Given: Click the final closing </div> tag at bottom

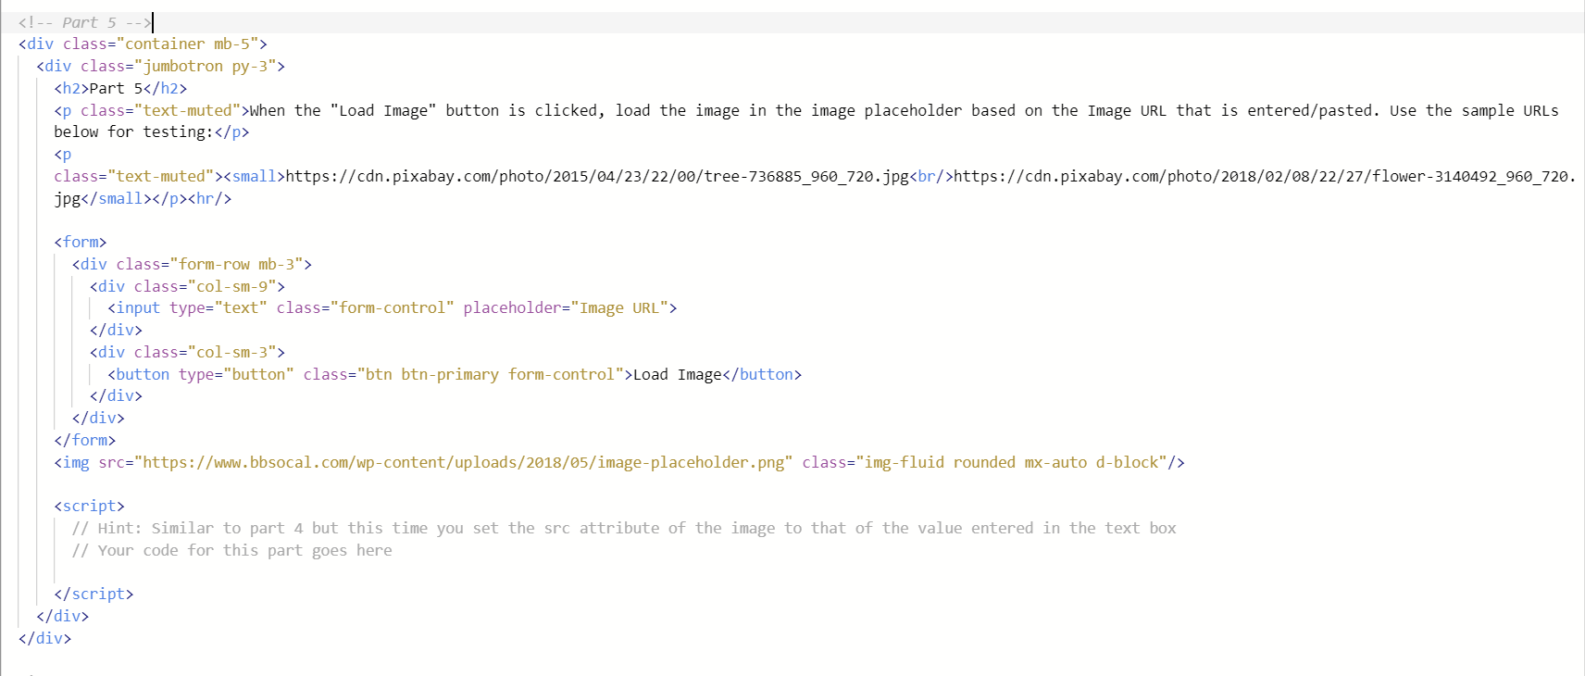Looking at the screenshot, I should [45, 638].
